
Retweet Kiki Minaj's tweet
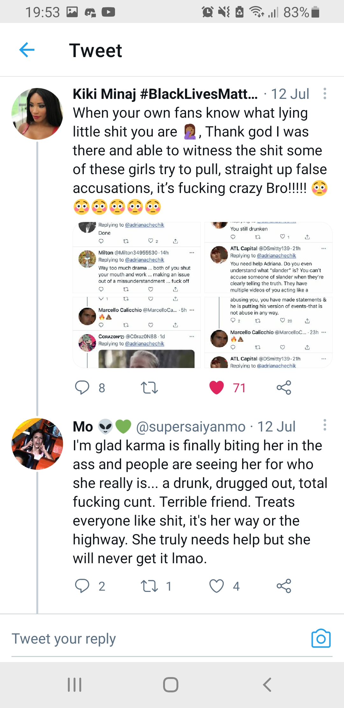[x=149, y=387]
